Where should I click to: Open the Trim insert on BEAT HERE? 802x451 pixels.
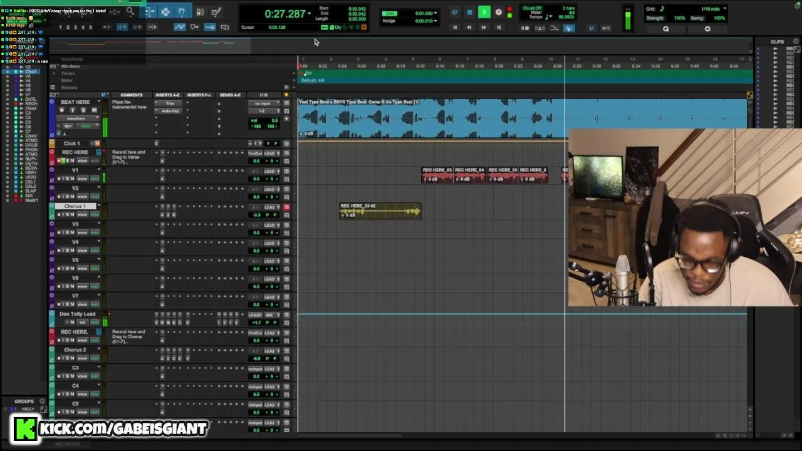(169, 103)
